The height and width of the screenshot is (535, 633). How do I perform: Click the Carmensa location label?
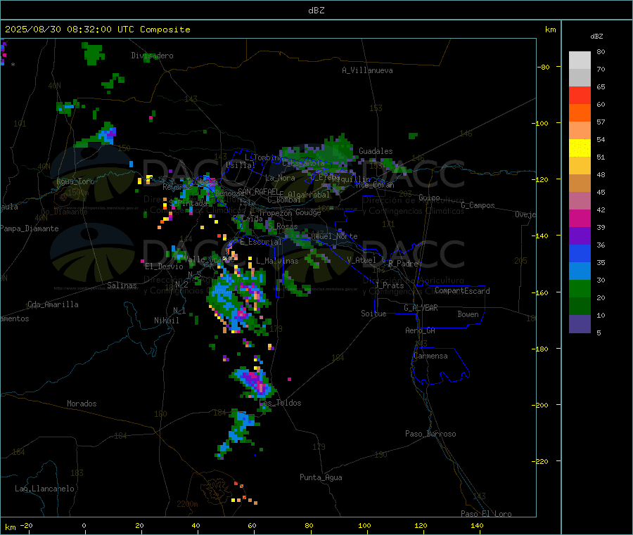430,356
